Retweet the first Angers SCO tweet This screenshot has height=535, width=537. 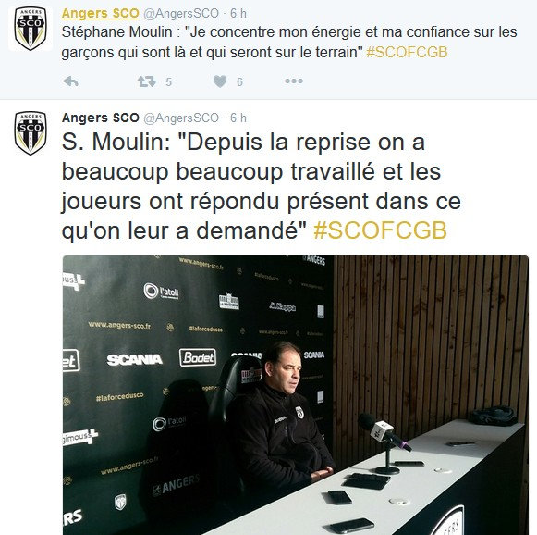[x=147, y=81]
